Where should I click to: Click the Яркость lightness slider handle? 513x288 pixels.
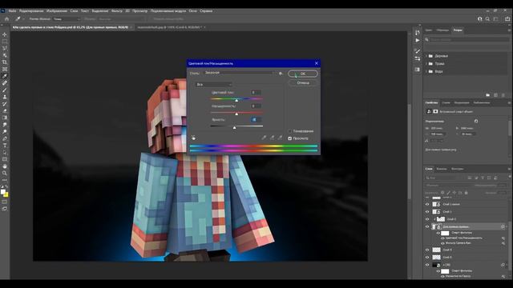point(234,127)
